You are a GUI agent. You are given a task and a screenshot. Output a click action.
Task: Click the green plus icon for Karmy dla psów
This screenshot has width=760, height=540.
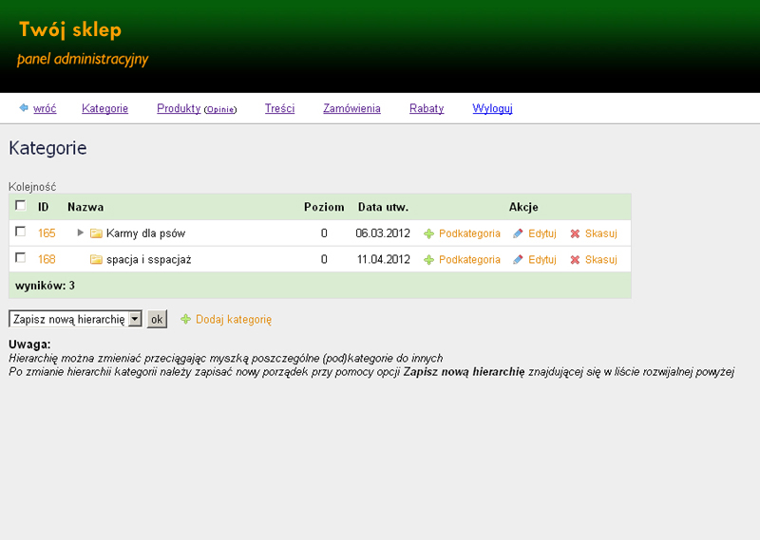[x=428, y=233]
